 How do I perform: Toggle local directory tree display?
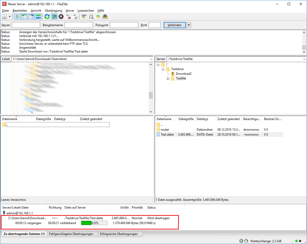(24, 17)
